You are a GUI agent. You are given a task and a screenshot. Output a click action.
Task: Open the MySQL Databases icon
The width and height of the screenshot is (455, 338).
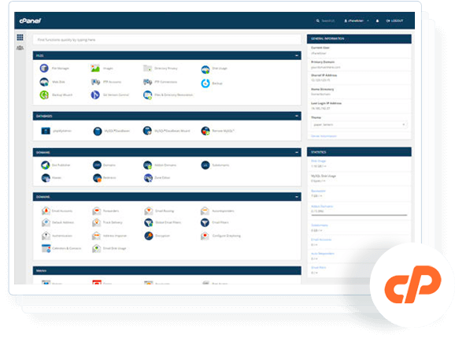[98, 132]
